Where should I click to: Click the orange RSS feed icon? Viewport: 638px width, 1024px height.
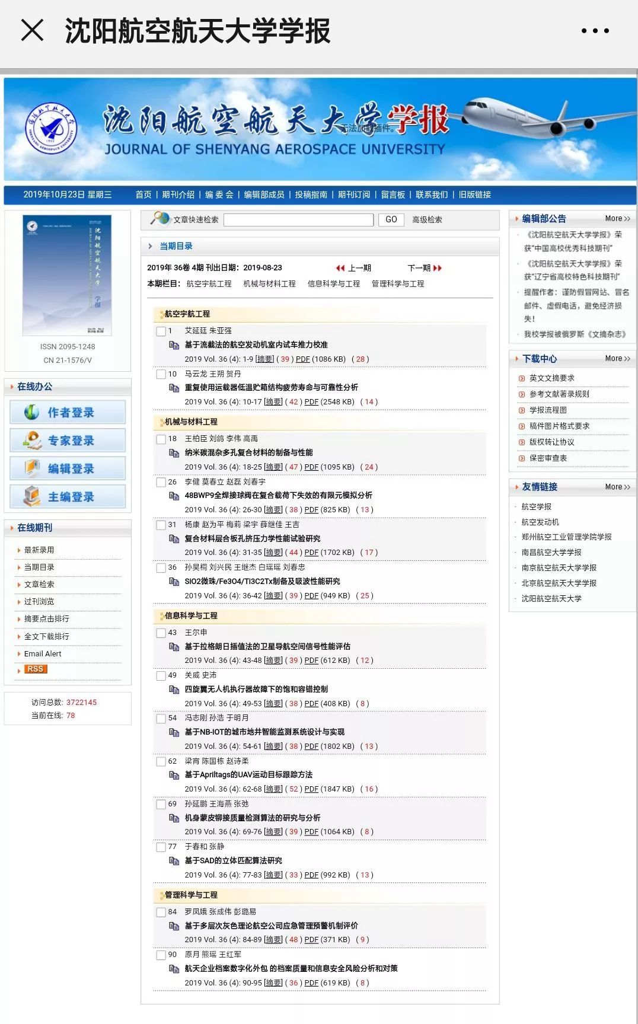click(36, 669)
